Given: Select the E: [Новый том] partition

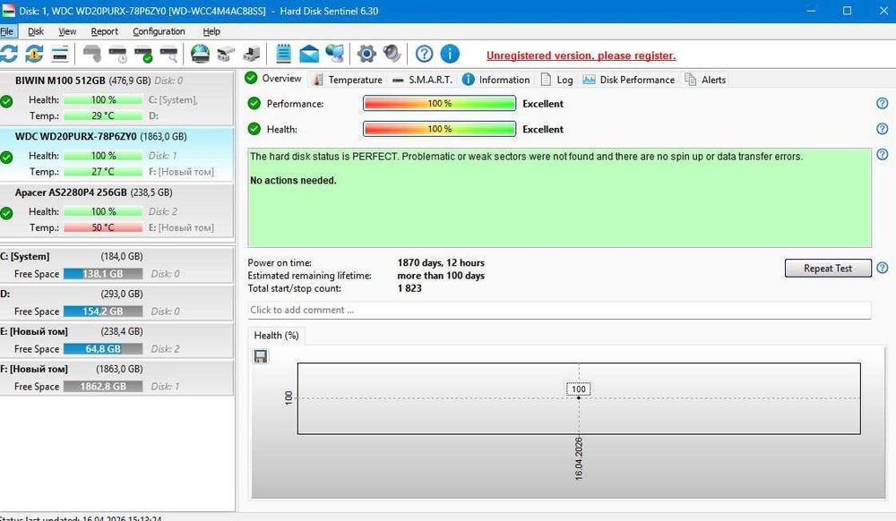Looking at the screenshot, I should pyautogui.click(x=116, y=340).
